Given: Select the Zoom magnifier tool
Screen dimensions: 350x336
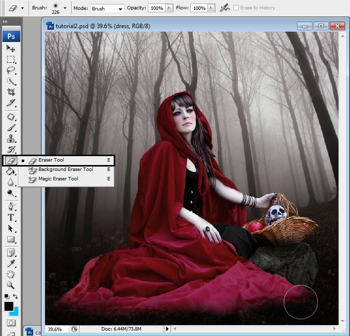Looking at the screenshot, I should pos(10,285).
